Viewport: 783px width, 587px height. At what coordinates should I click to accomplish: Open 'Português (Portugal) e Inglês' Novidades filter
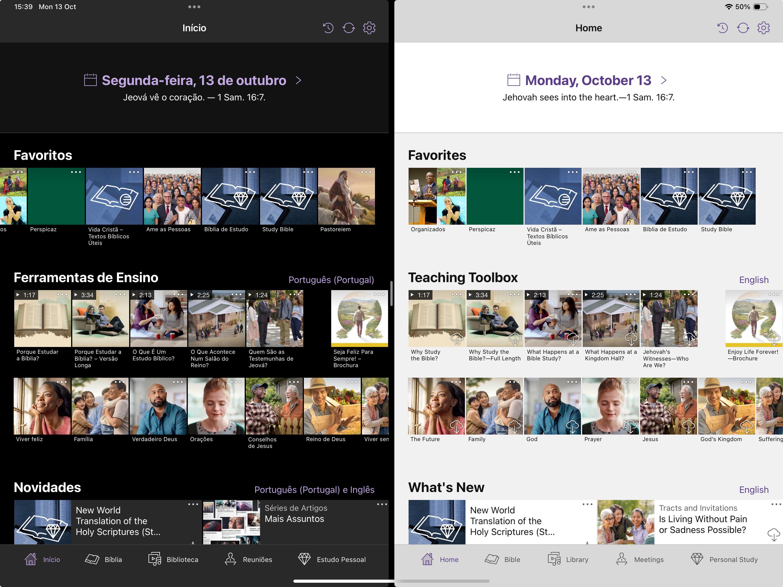(314, 490)
